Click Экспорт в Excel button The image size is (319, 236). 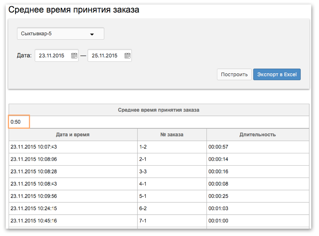[277, 74]
